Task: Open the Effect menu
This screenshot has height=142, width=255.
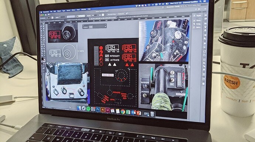Action: click(74, 10)
